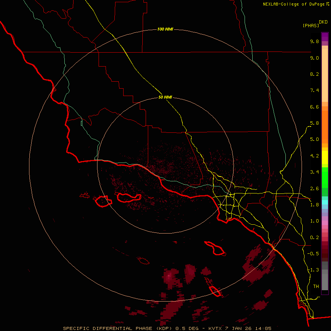Viewport: 331px width, 331px height.
Task: Click the 3.4 scale value
Action: coord(314,172)
